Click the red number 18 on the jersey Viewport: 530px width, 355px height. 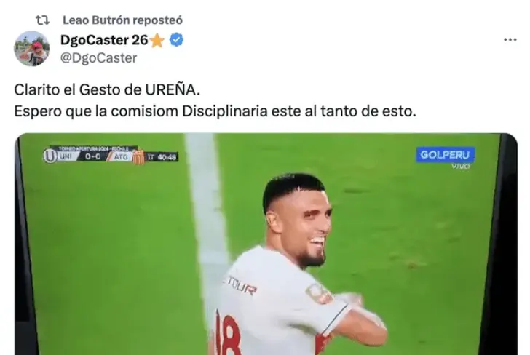click(x=229, y=334)
